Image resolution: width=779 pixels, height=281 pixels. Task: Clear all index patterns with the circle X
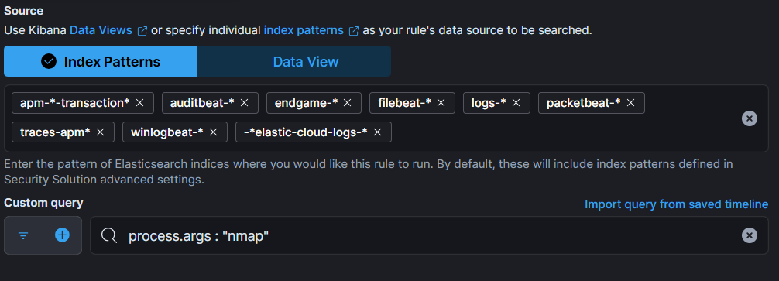[x=750, y=118]
